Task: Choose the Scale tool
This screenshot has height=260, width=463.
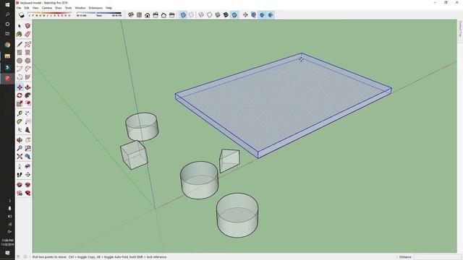Action: click(20, 103)
